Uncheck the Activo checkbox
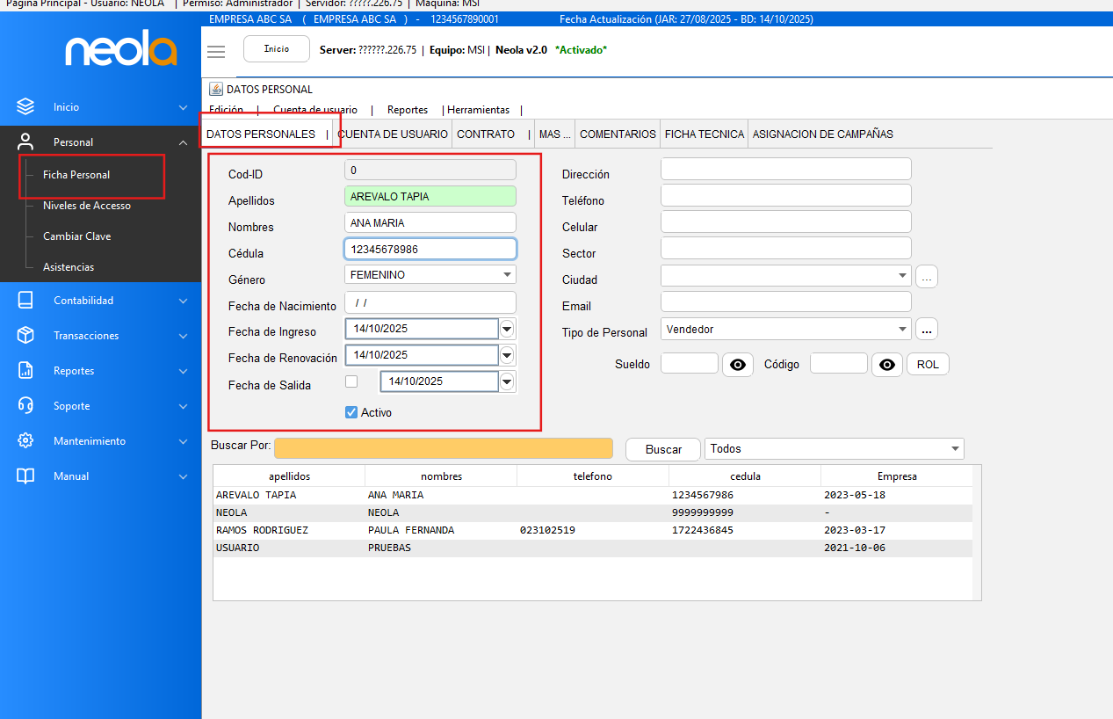The image size is (1113, 719). pos(351,412)
